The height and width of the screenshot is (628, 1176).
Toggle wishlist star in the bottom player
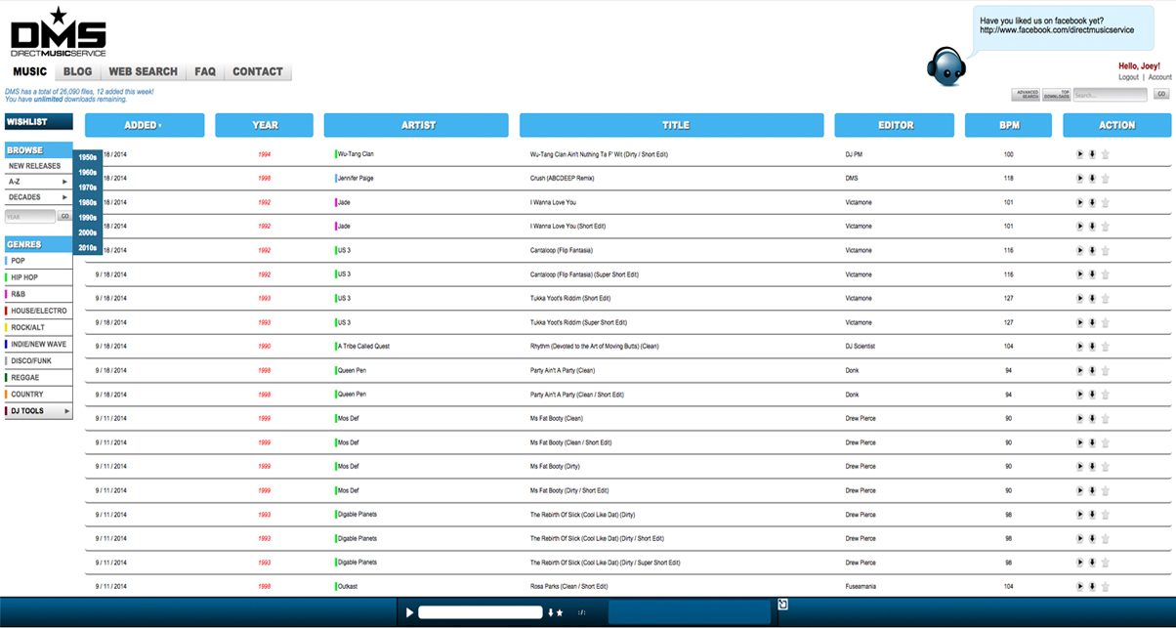pos(560,612)
